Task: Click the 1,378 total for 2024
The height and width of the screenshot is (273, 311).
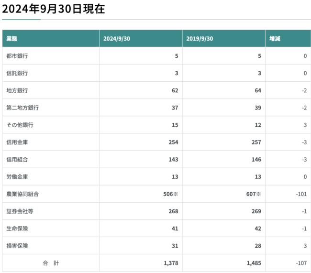Action: 171,263
